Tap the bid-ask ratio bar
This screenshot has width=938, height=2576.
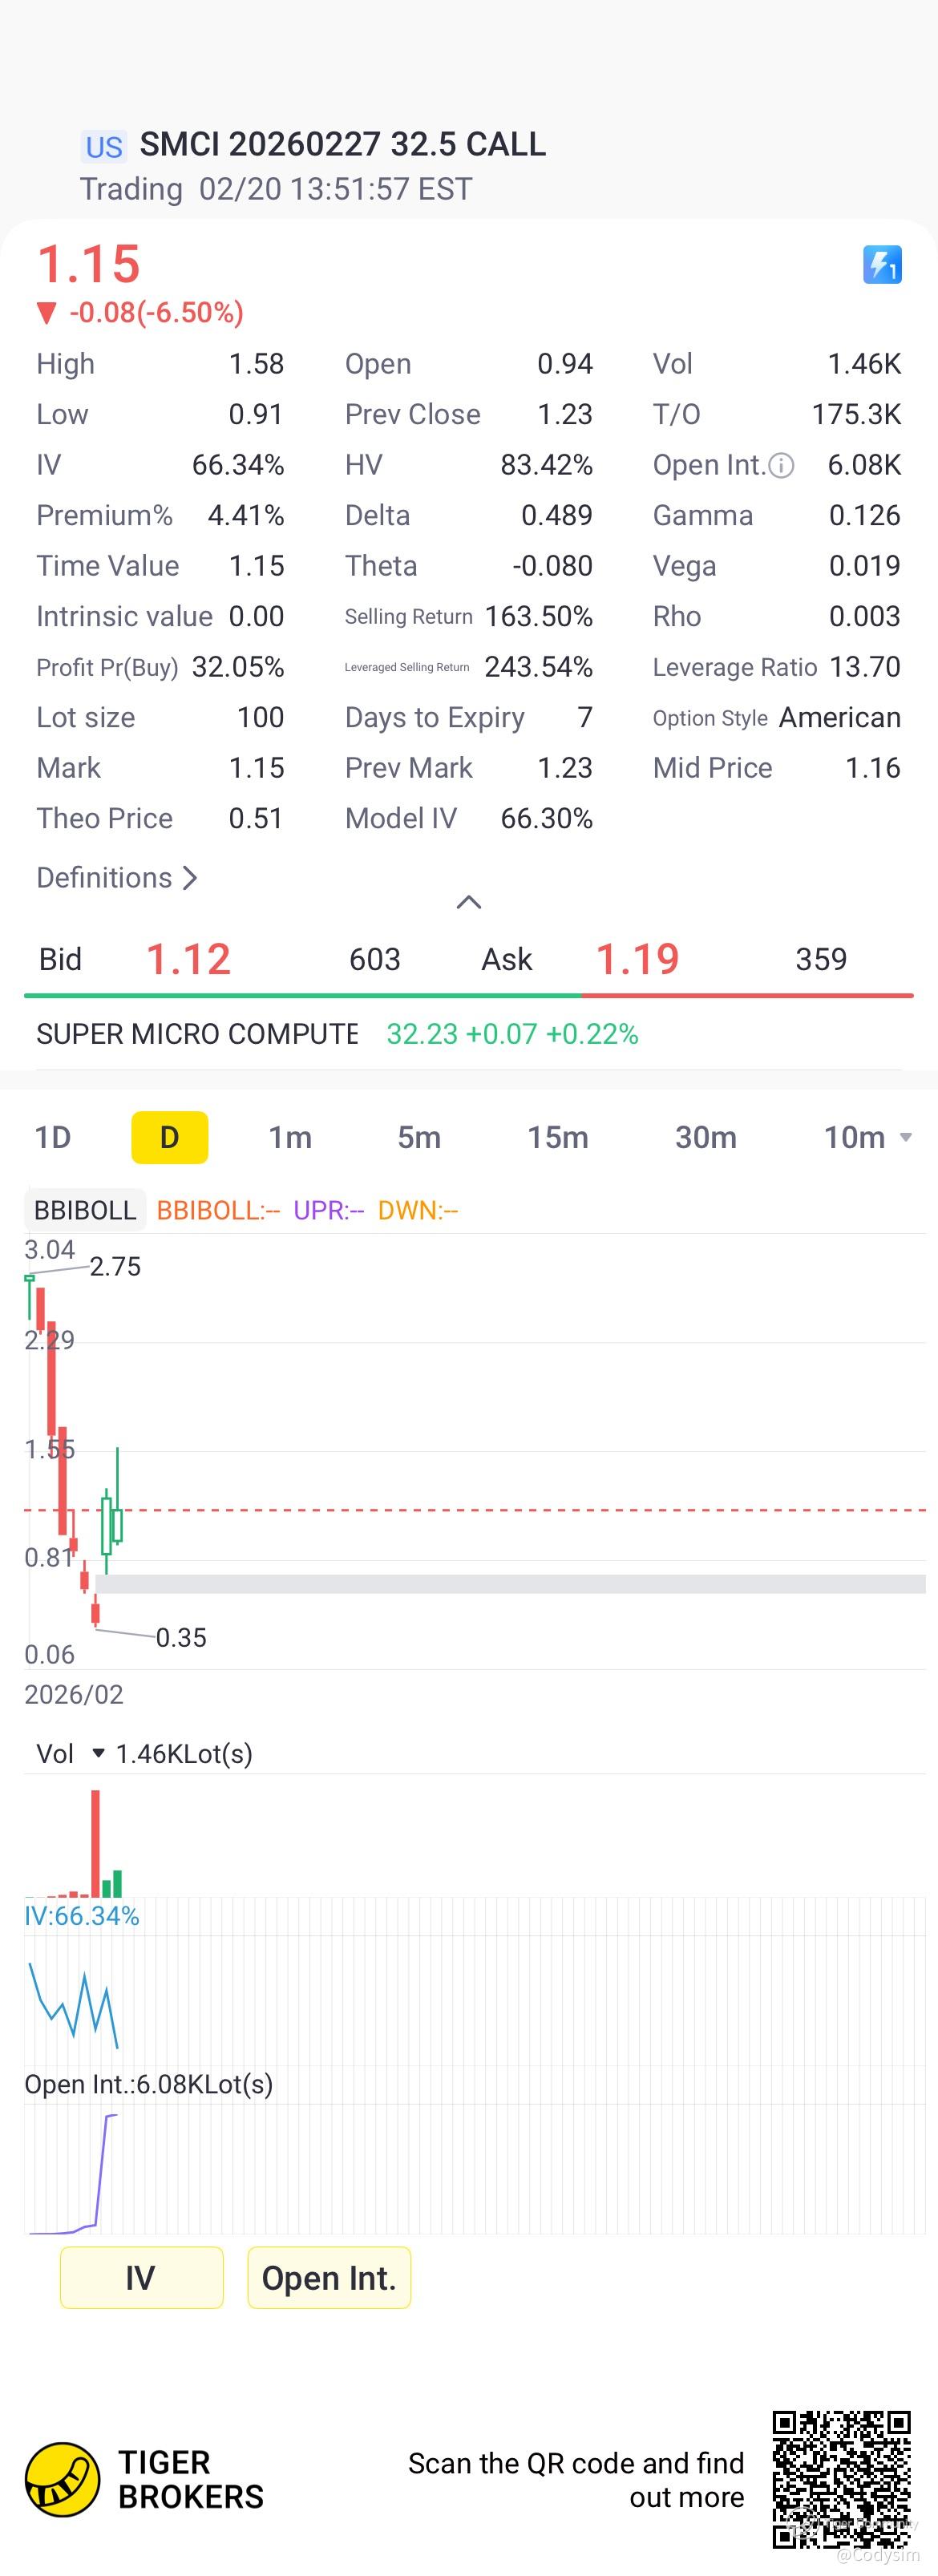pyautogui.click(x=468, y=995)
